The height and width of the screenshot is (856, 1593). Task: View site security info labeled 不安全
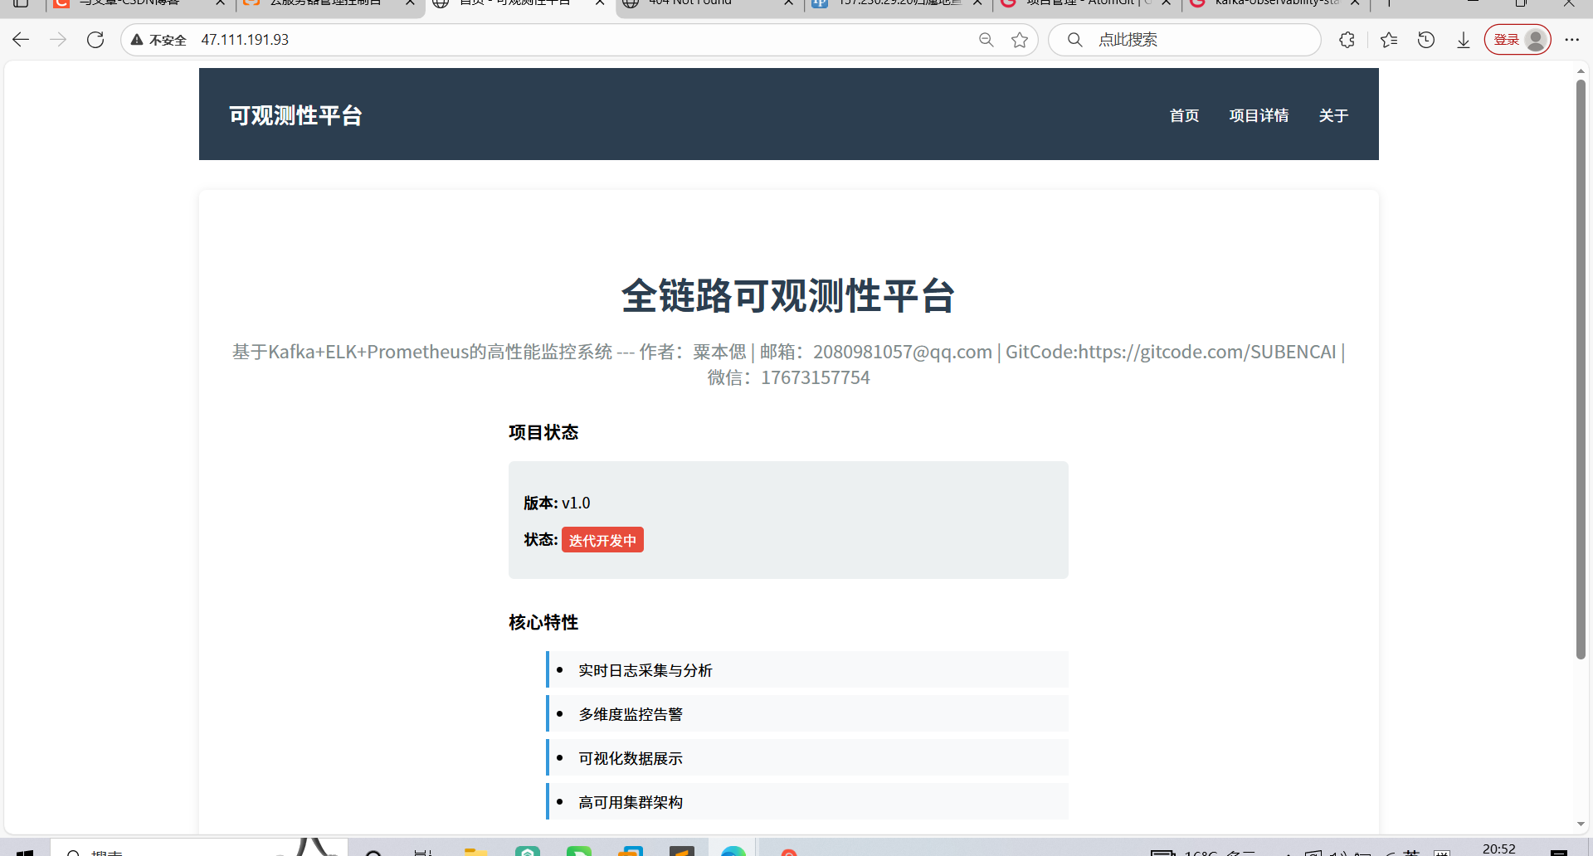158,39
